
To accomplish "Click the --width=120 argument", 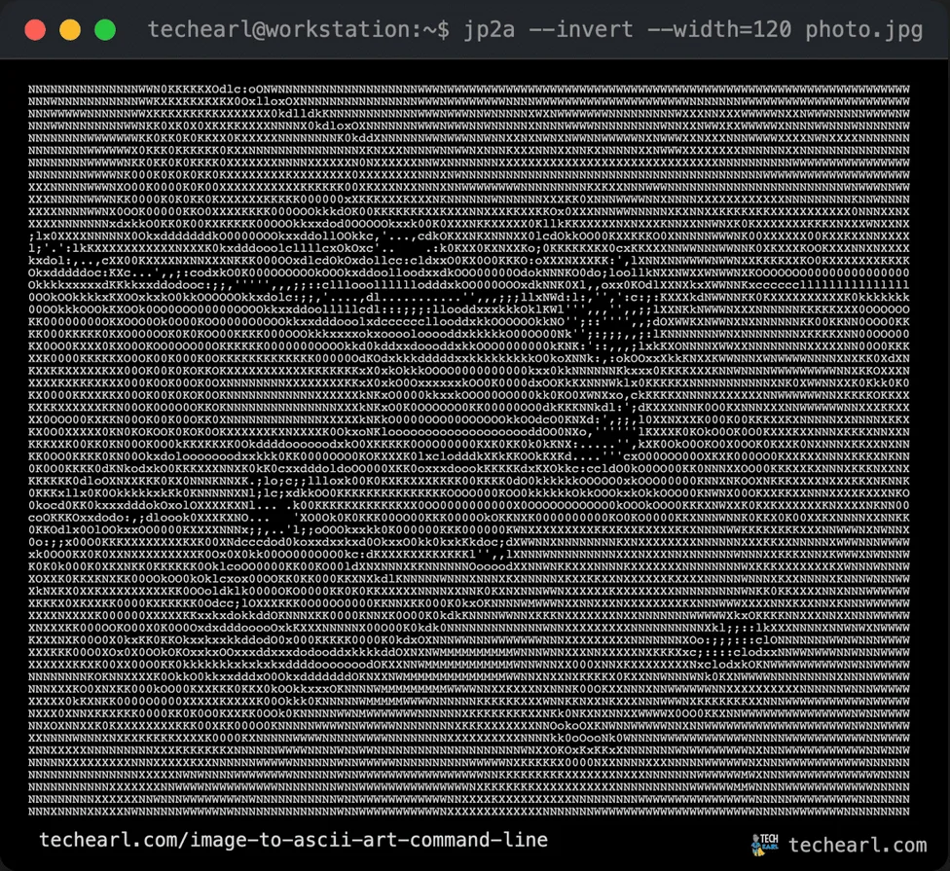I will pyautogui.click(x=719, y=29).
